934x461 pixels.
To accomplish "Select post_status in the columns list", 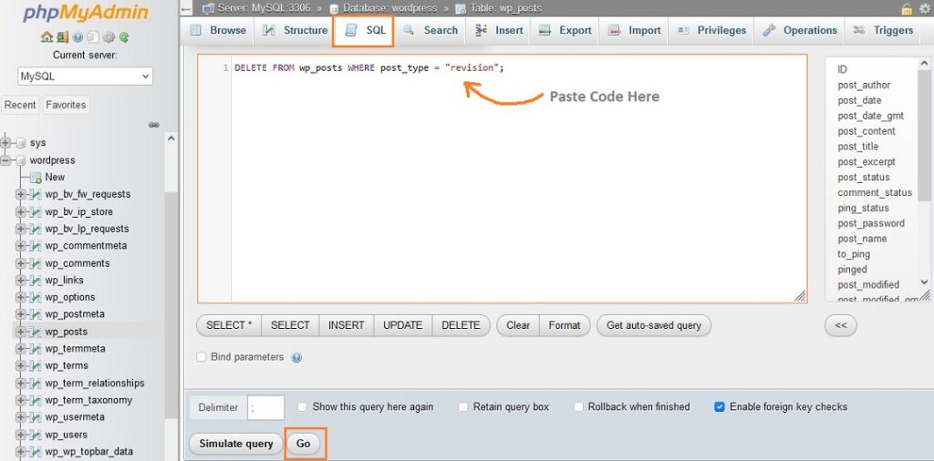I will (863, 178).
